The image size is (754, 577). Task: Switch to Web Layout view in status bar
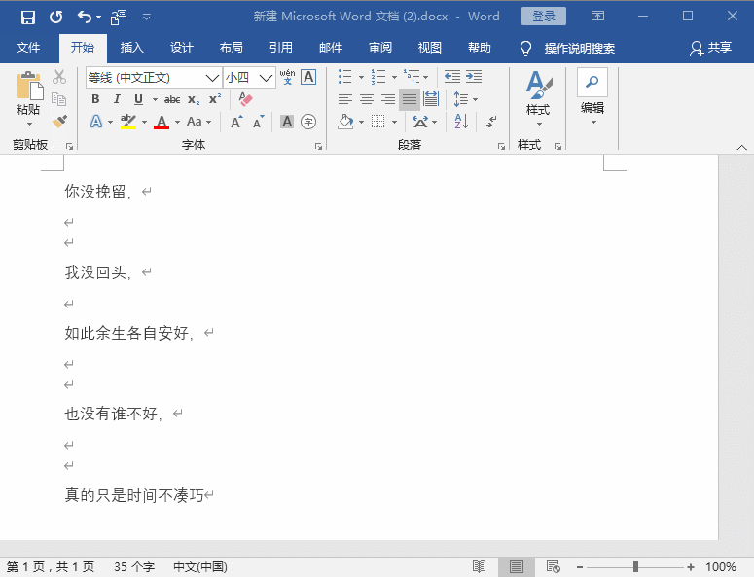[553, 567]
